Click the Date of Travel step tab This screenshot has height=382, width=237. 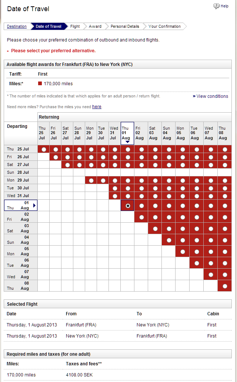[49, 26]
